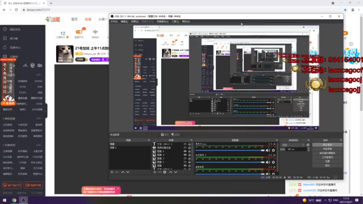The width and height of the screenshot is (363, 204).
Task: Open the transition type dropdown in OBS Scene Transitions
Action: coord(293,145)
